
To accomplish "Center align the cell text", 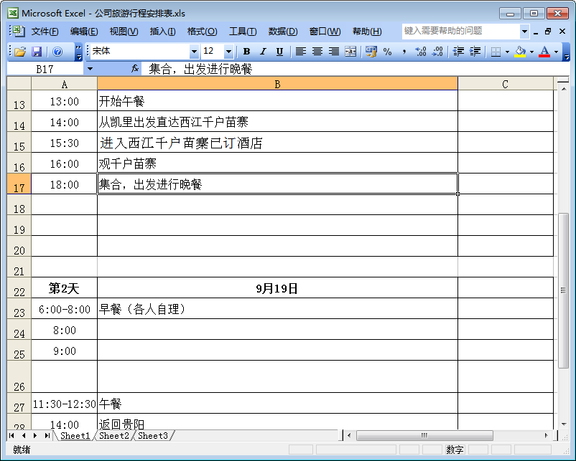I will [317, 52].
